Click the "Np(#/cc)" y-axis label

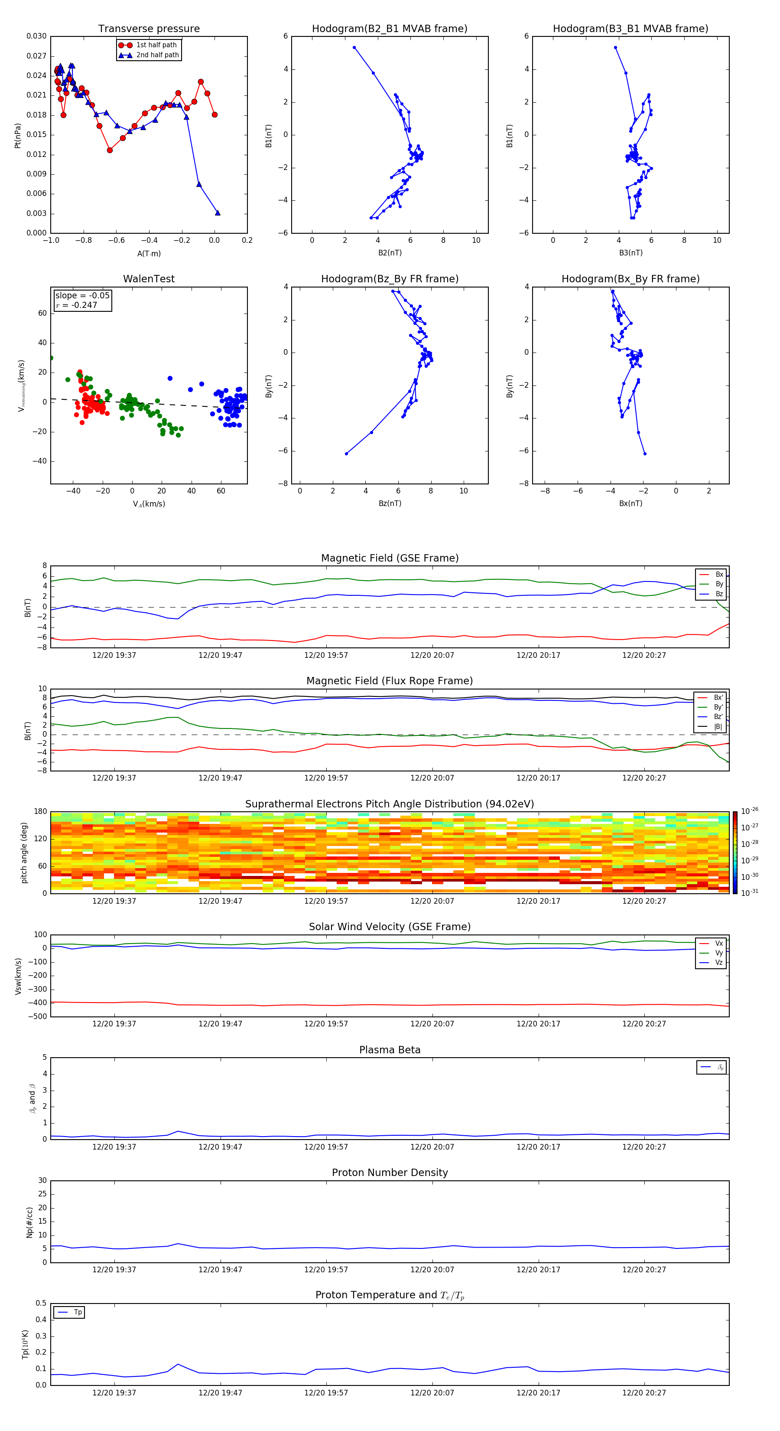[x=29, y=1222]
